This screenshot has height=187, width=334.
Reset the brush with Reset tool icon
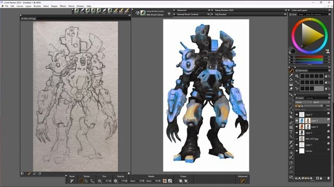point(72,181)
